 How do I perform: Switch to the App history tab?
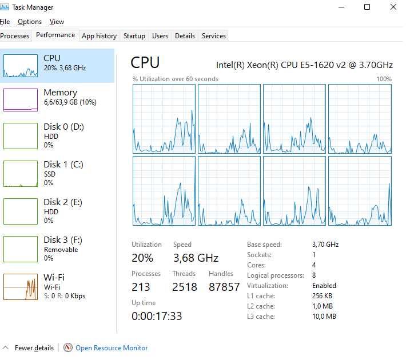(99, 36)
